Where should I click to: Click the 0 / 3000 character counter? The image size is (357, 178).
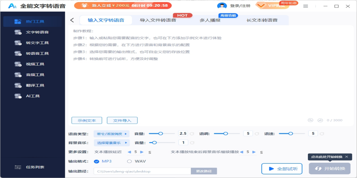click(334, 120)
